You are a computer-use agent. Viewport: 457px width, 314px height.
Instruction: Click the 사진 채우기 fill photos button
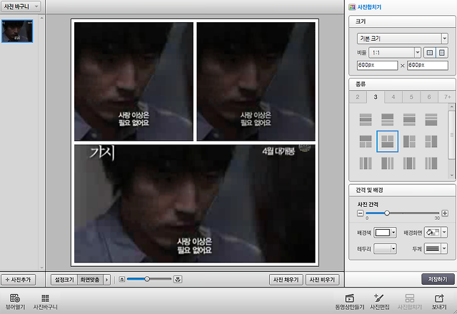[x=286, y=280]
